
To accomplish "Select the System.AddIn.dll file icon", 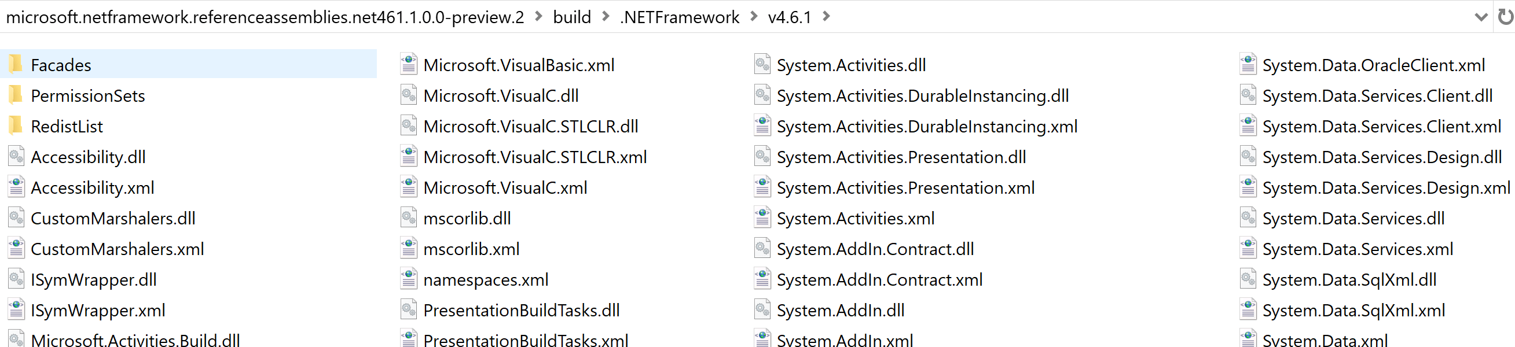I will coord(762,309).
